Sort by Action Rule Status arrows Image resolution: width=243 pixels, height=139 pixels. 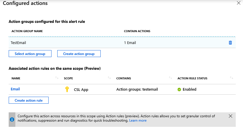(x=231, y=78)
